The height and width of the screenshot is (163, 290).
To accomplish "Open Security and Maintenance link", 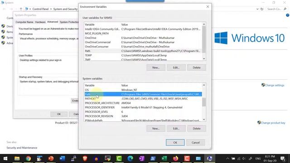I will 22,148.
